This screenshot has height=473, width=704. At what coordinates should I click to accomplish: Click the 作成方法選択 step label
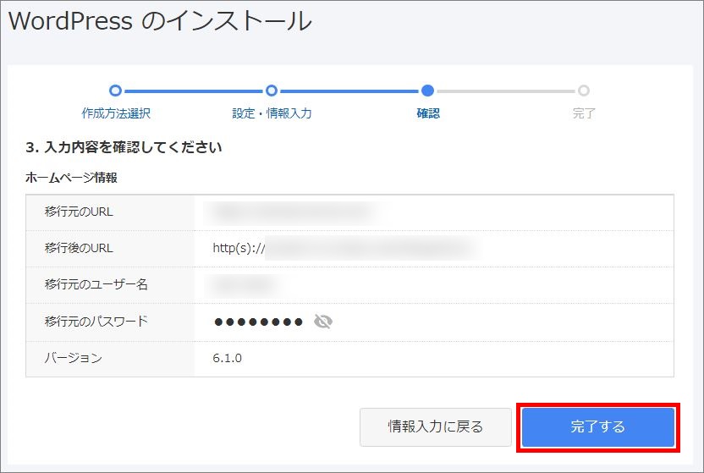click(116, 113)
